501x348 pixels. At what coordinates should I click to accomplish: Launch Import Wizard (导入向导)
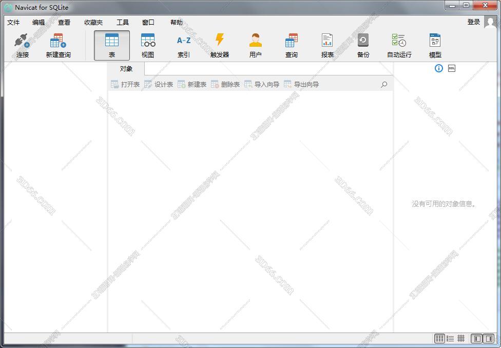point(262,84)
